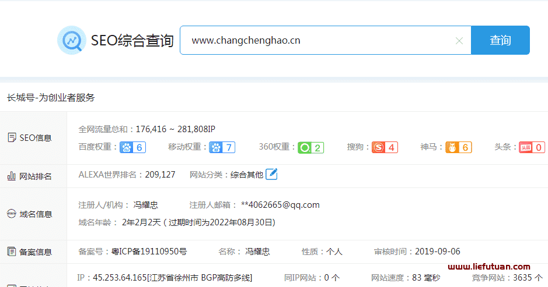Click the edit pencil icon next to 综合其他
Viewport: 548px width, 287px height.
(x=271, y=174)
